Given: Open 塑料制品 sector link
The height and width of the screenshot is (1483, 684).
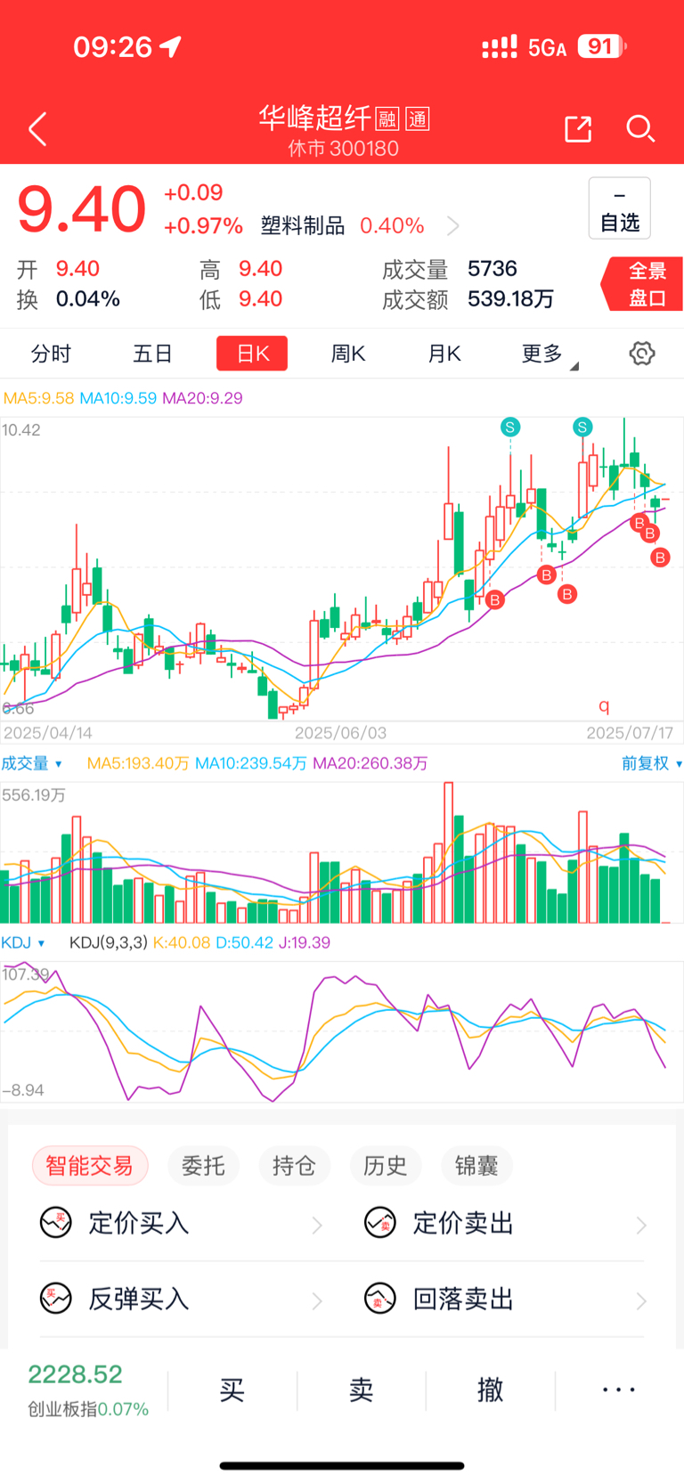Looking at the screenshot, I should point(302,226).
